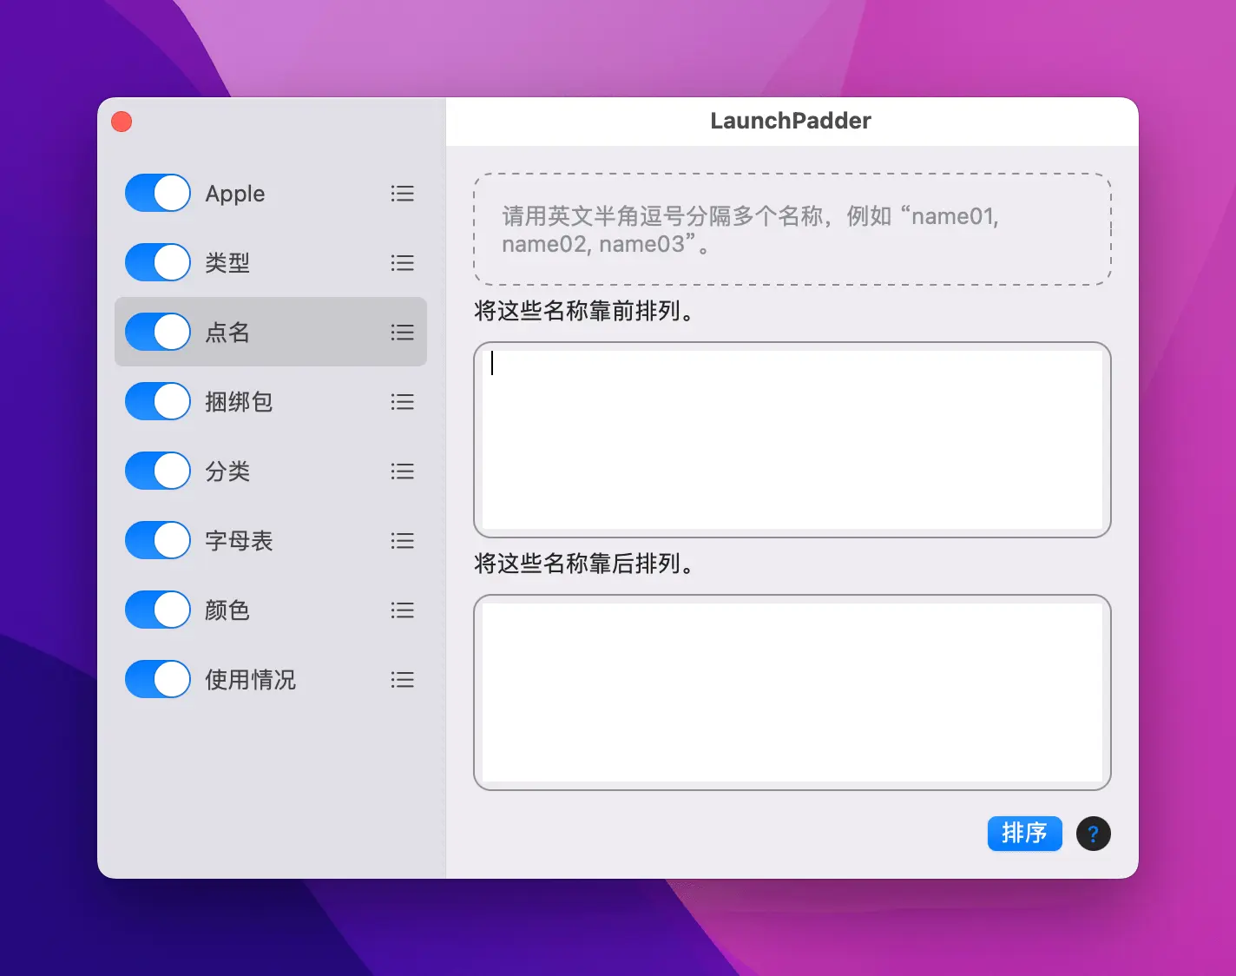Select the 类型 row label
1236x976 pixels.
[x=227, y=263]
